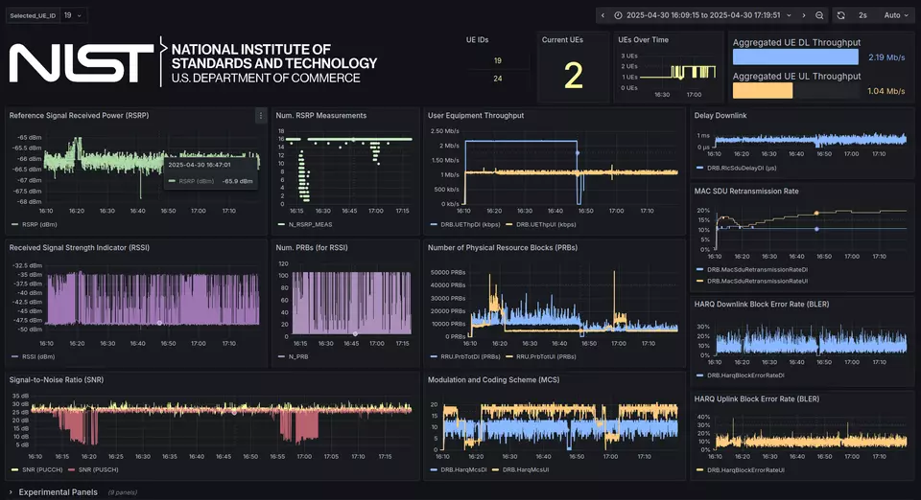Select UE ID 19 table cell
Viewport: 921px width, 500px height.
(x=498, y=61)
